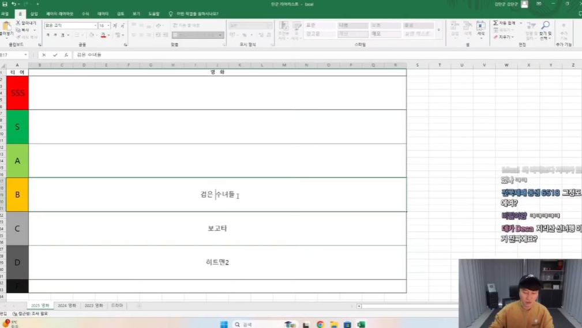Open the font size dropdown
This screenshot has width=582, height=328.
click(x=108, y=26)
